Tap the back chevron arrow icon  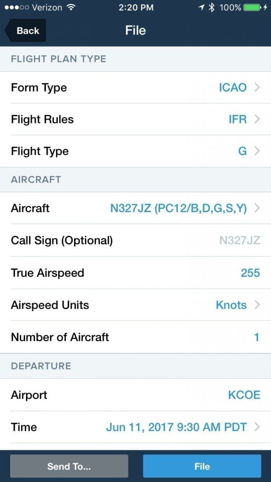(x=9, y=29)
